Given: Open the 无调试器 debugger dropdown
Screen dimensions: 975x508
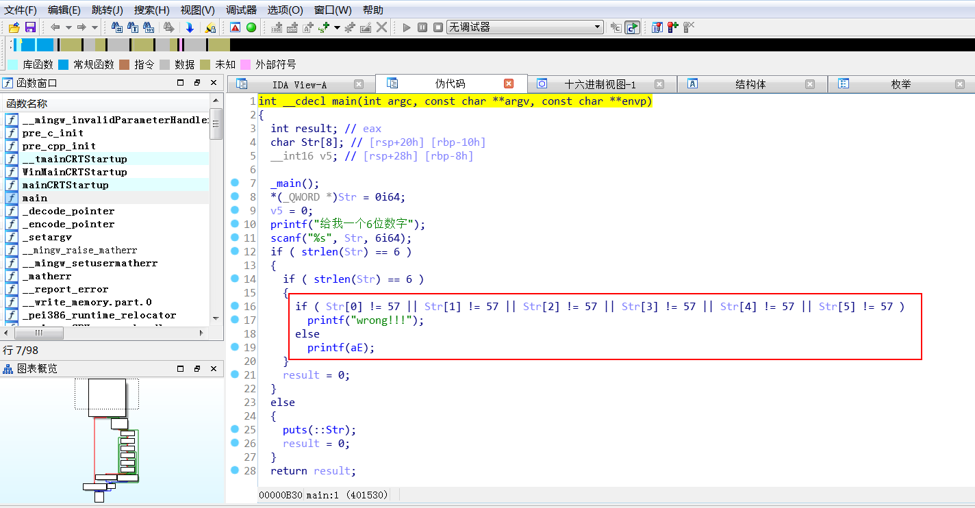Looking at the screenshot, I should click(x=525, y=27).
